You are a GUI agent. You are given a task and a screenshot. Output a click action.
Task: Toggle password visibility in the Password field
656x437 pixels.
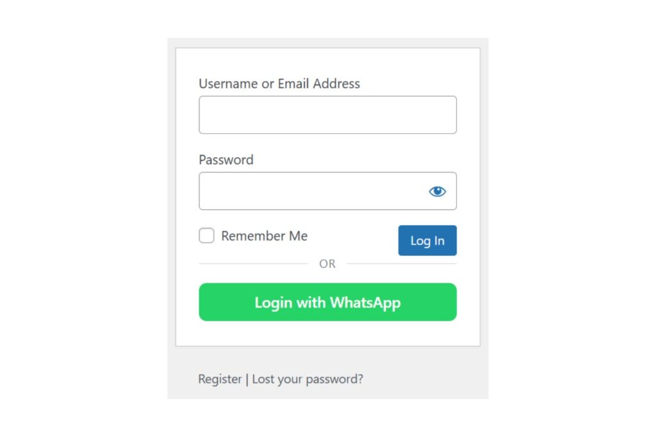[x=437, y=191]
